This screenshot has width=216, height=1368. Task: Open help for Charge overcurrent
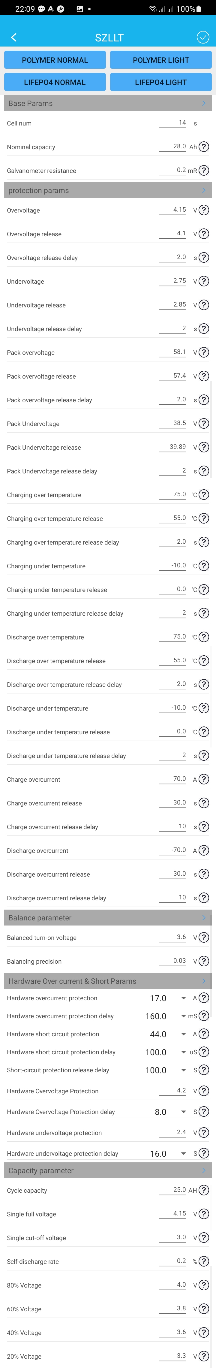click(x=204, y=779)
